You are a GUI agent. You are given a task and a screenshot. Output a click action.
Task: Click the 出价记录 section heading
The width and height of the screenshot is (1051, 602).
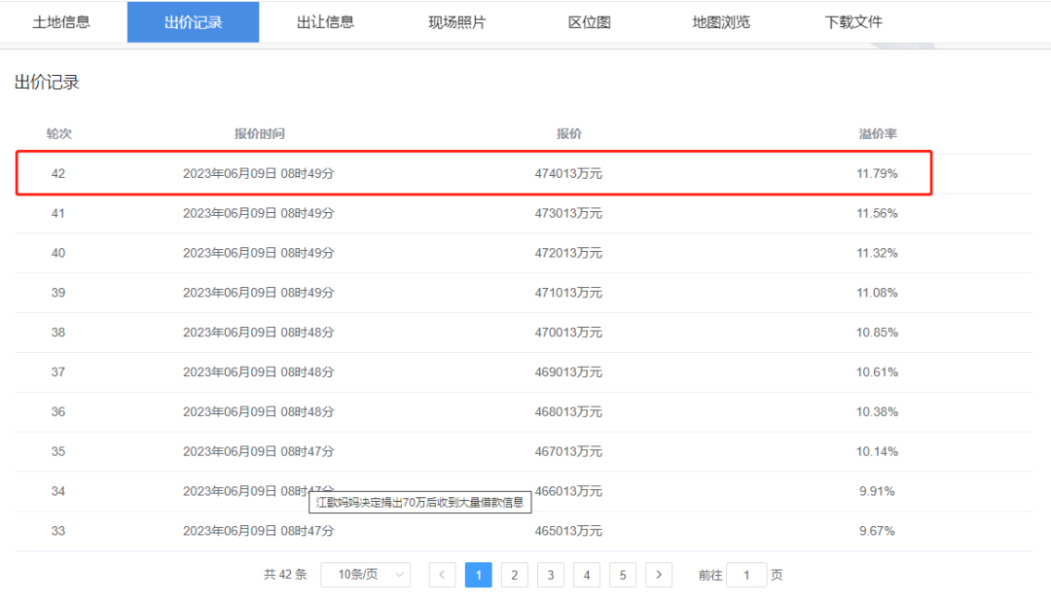(x=47, y=83)
